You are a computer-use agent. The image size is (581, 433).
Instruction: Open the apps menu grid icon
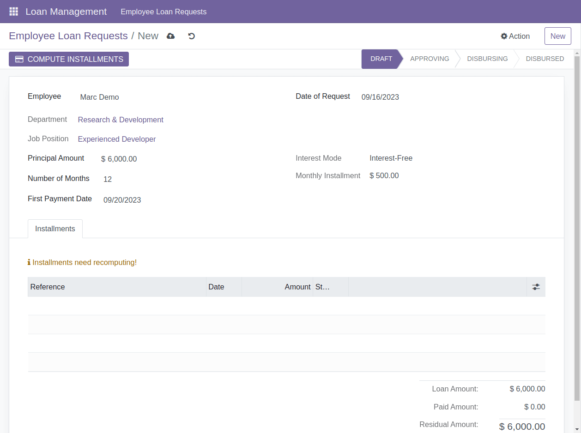pyautogui.click(x=13, y=11)
